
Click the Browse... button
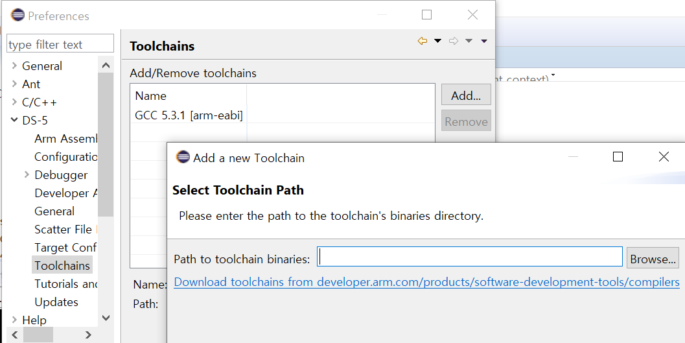click(653, 258)
